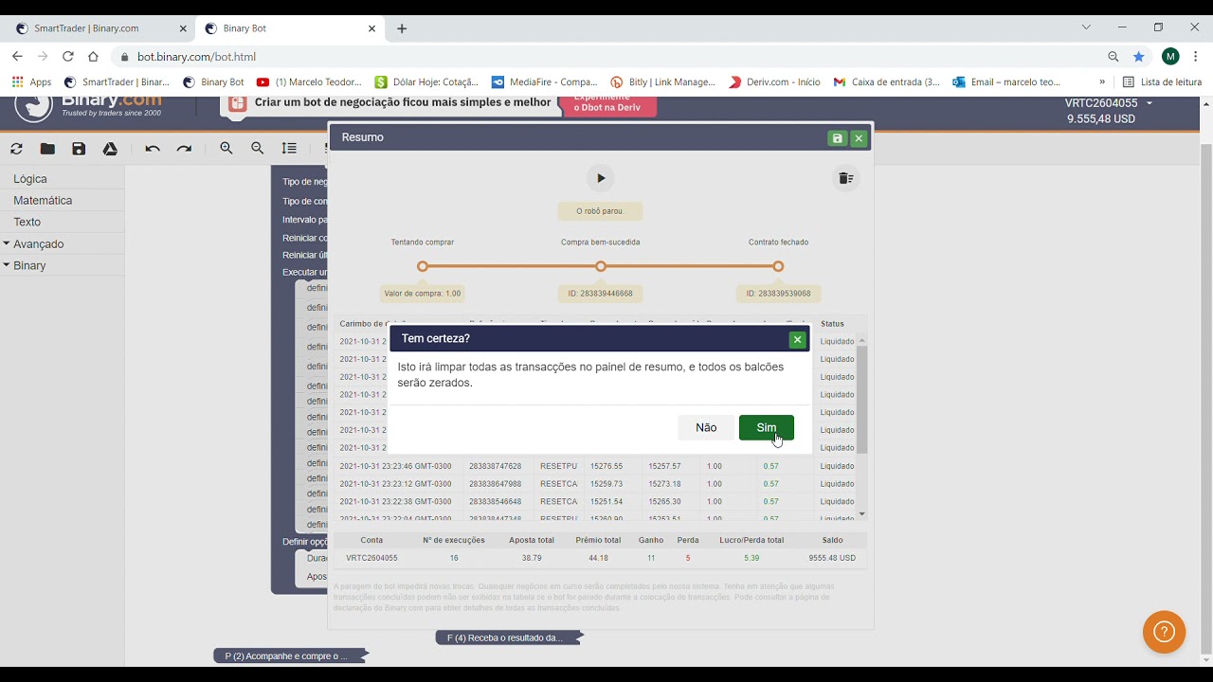Go to the browser home page
The image size is (1213, 682).
coord(93,57)
